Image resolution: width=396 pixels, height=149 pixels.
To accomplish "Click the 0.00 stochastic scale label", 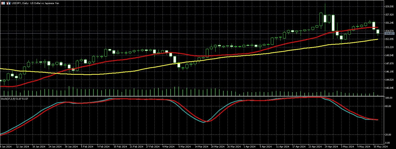I will (388, 143).
